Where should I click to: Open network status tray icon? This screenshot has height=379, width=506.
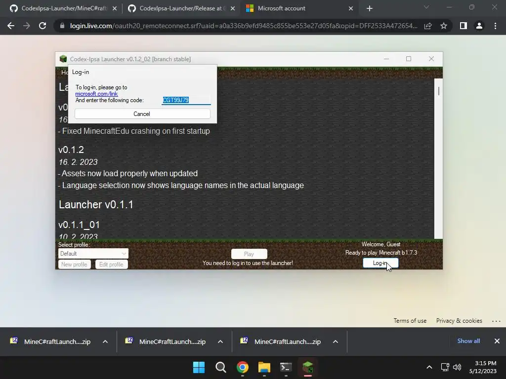click(445, 367)
